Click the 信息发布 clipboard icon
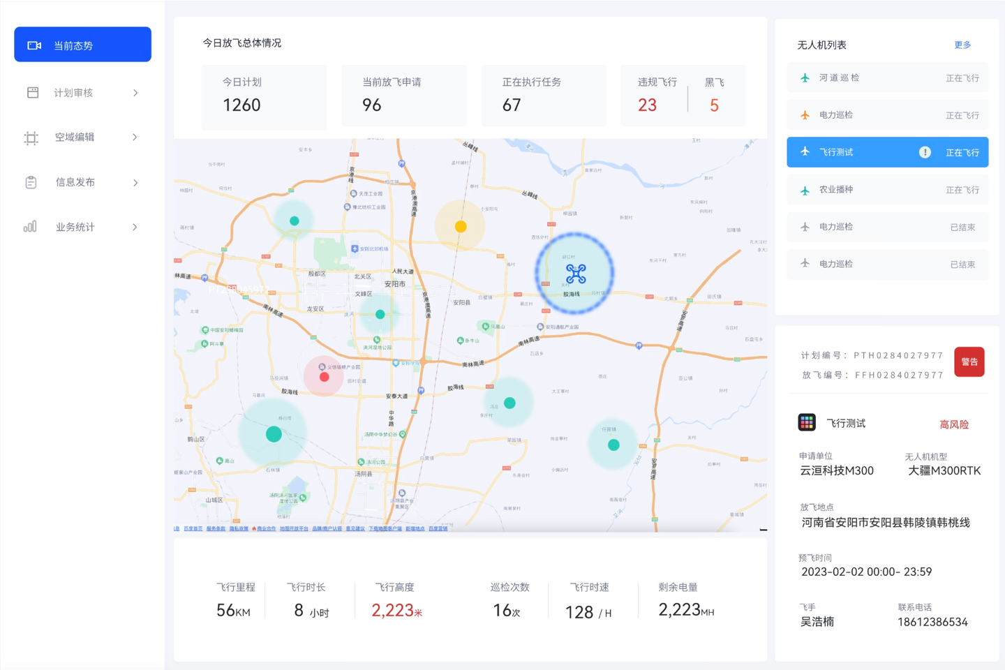 click(x=31, y=182)
